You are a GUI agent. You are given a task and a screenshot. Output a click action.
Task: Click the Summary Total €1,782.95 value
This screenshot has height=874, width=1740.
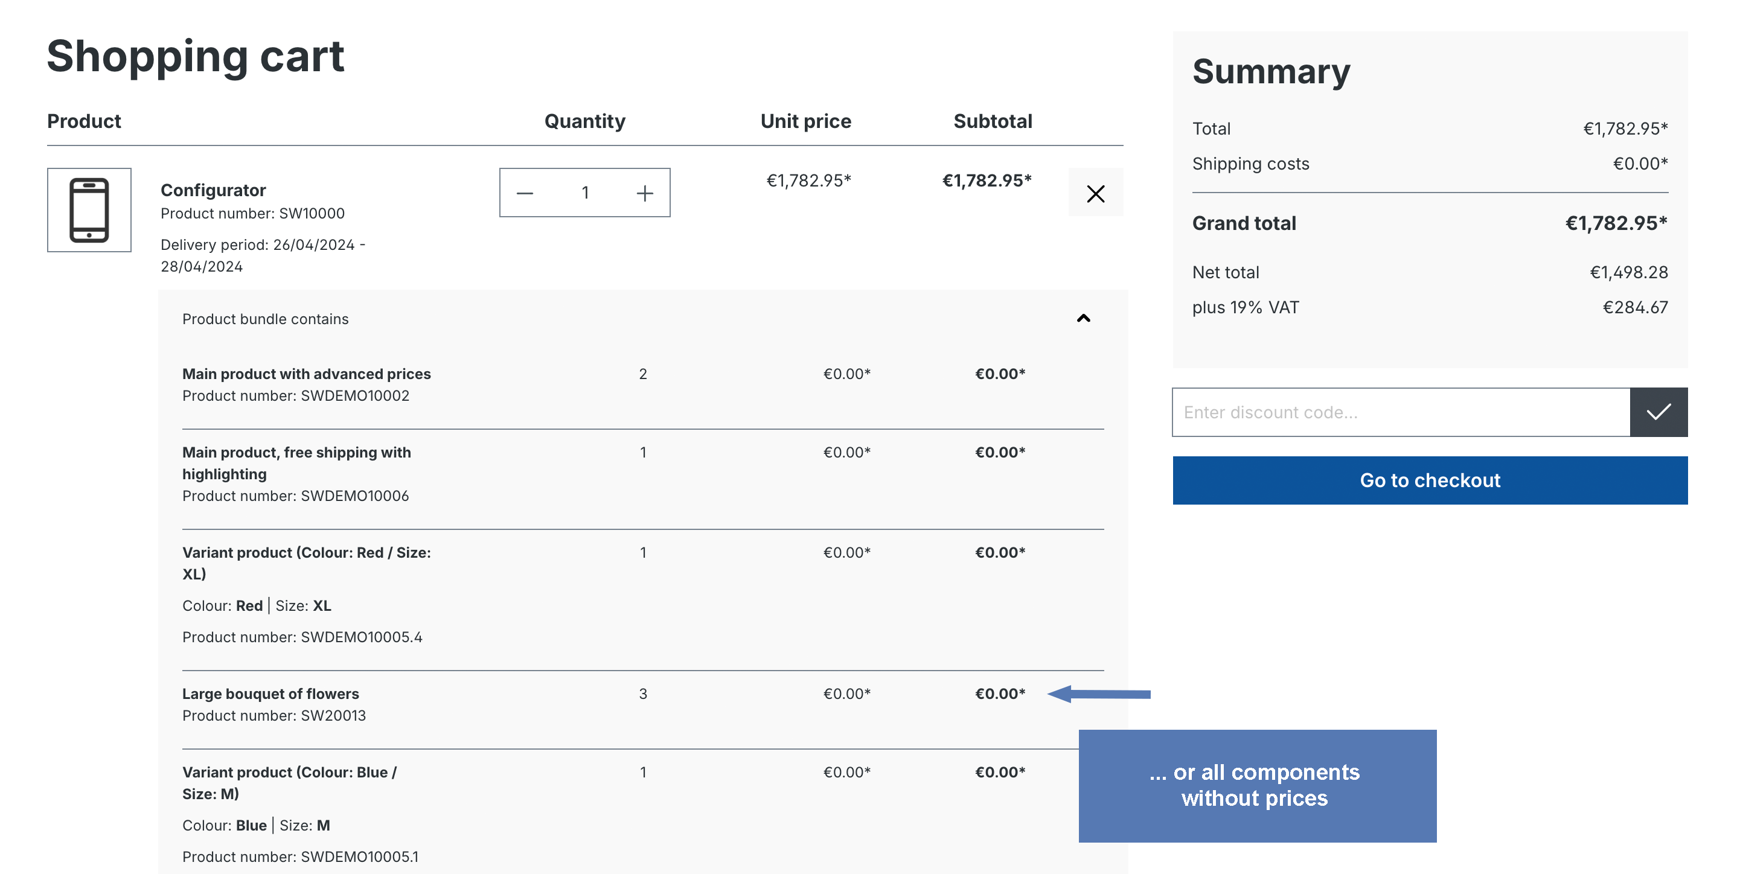coord(1626,129)
